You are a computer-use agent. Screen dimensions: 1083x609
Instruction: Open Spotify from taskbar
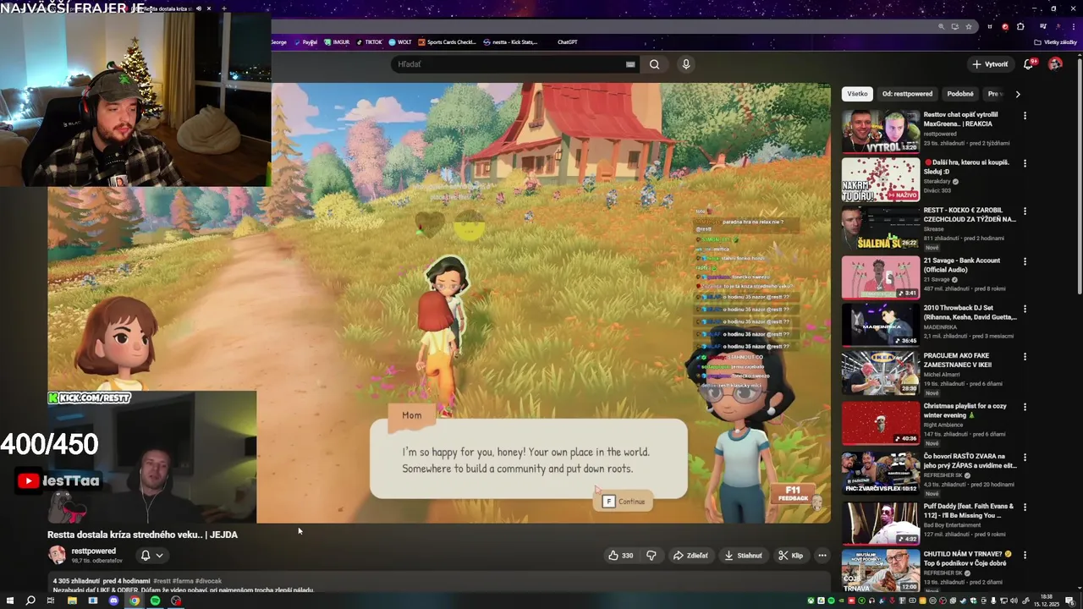[155, 601]
